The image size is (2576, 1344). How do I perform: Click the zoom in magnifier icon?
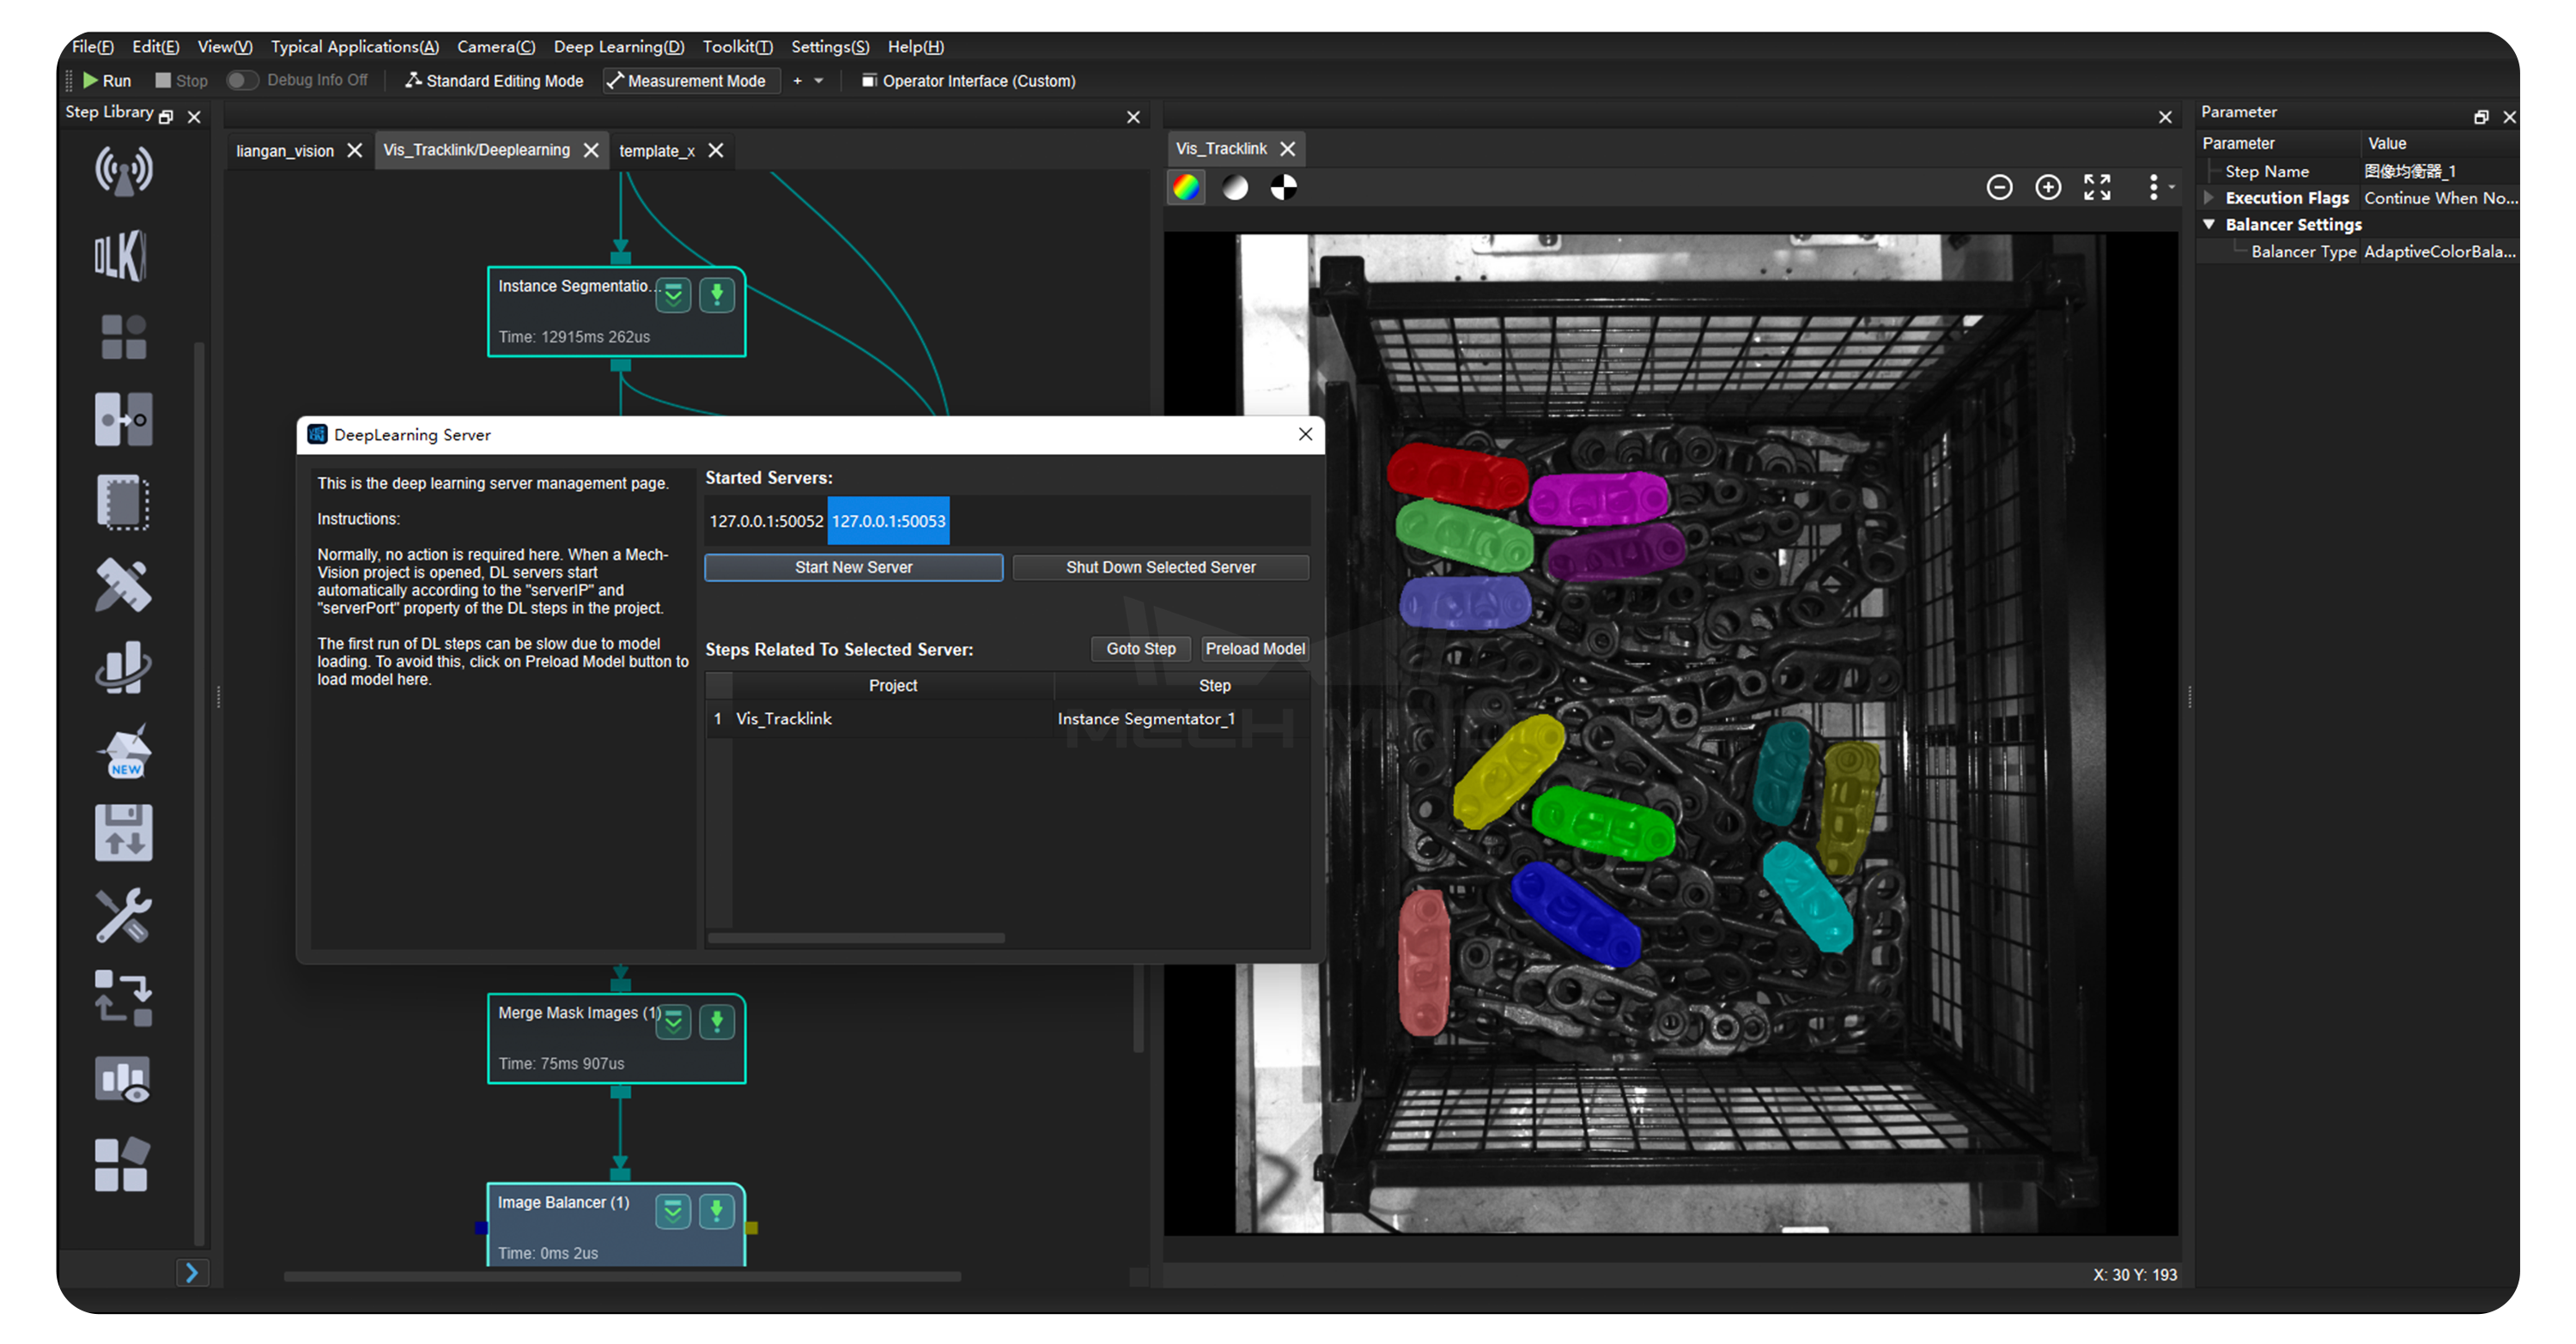coord(2047,188)
